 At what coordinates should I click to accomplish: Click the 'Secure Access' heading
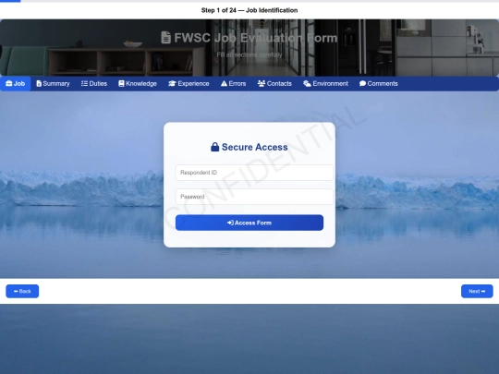[255, 147]
